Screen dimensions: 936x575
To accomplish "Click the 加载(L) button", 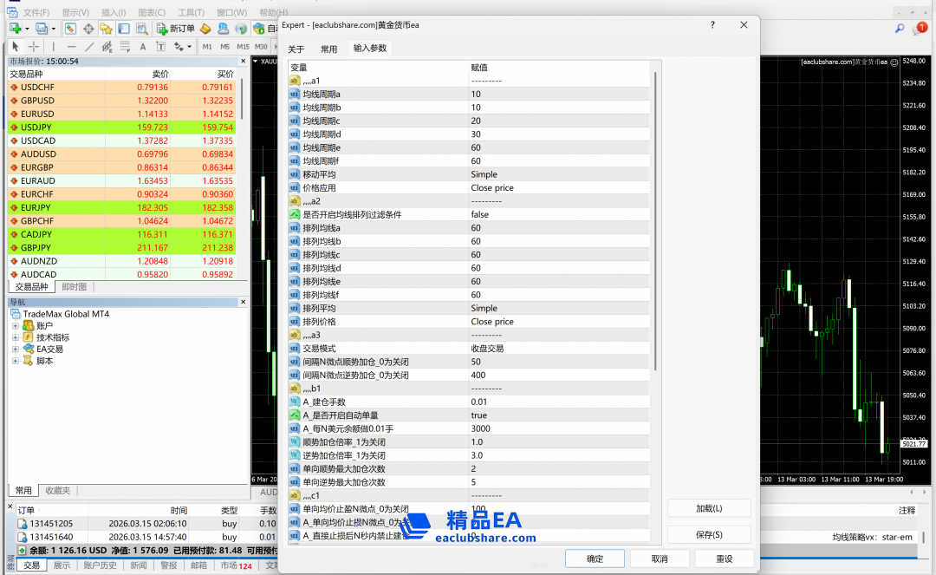I will (708, 508).
